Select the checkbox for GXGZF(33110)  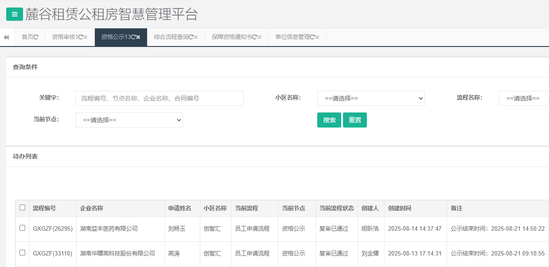pyautogui.click(x=23, y=253)
